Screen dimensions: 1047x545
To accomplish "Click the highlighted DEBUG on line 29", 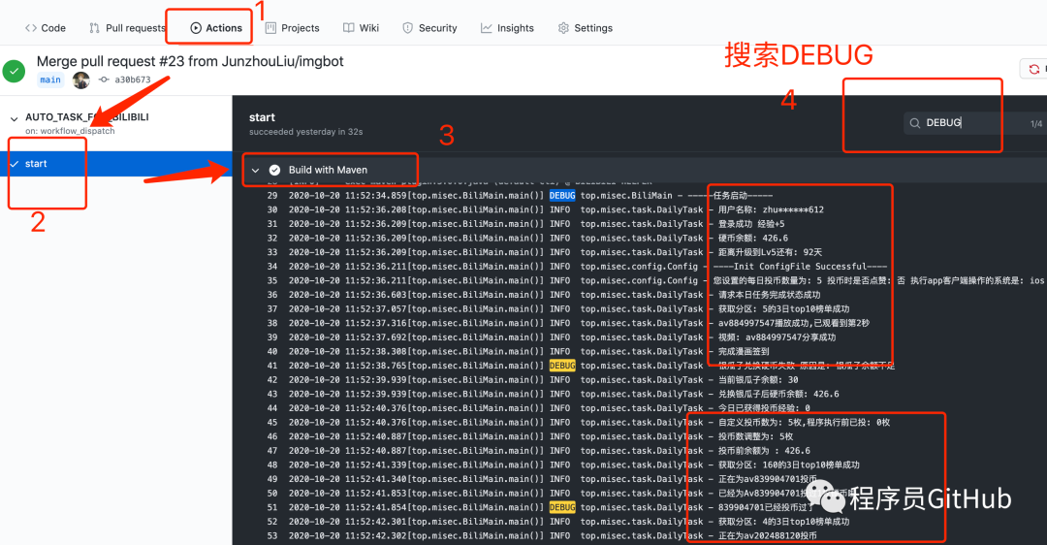I will click(562, 196).
